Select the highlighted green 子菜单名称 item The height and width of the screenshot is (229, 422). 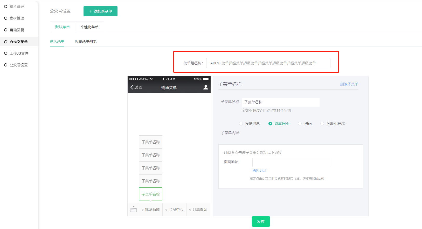(151, 194)
